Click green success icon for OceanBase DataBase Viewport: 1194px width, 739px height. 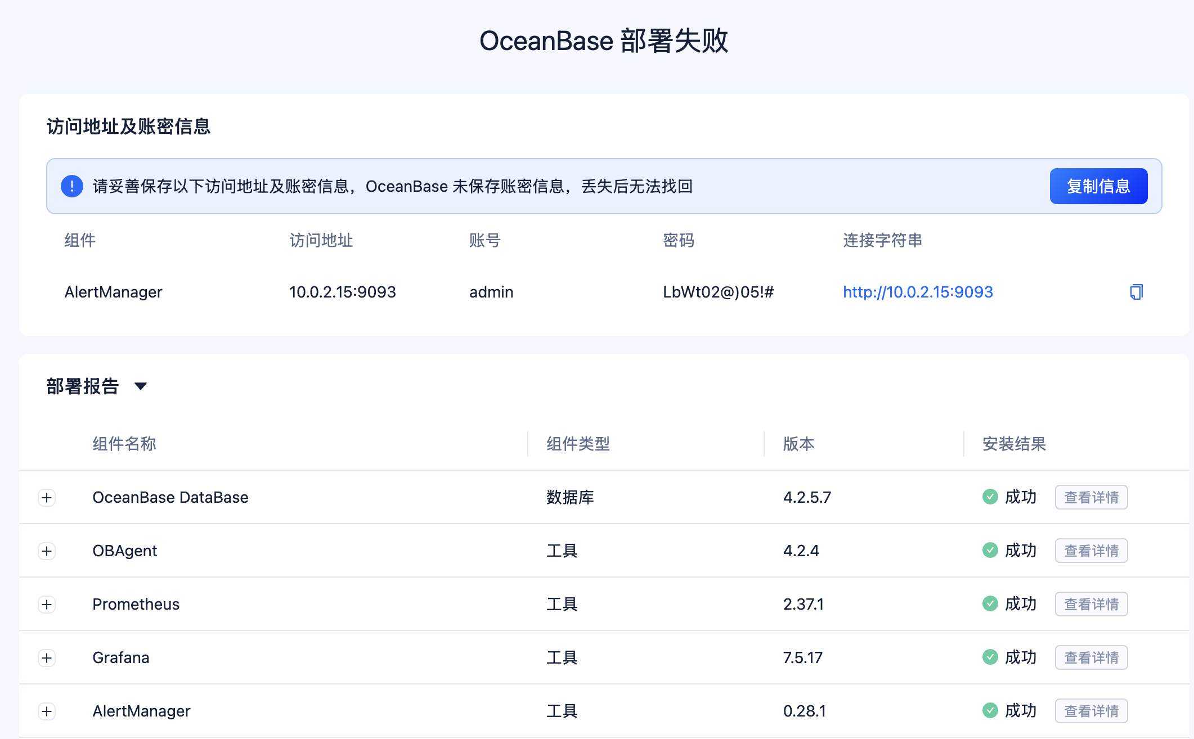pyautogui.click(x=990, y=497)
